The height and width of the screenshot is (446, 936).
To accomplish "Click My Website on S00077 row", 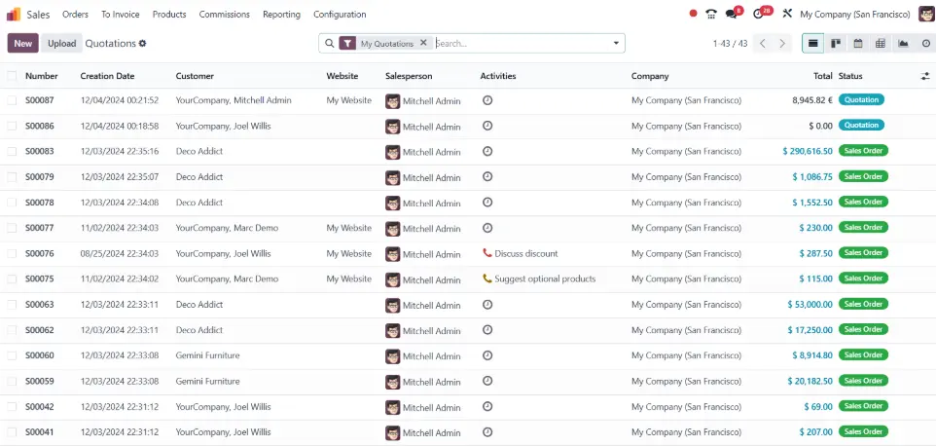I will point(348,228).
